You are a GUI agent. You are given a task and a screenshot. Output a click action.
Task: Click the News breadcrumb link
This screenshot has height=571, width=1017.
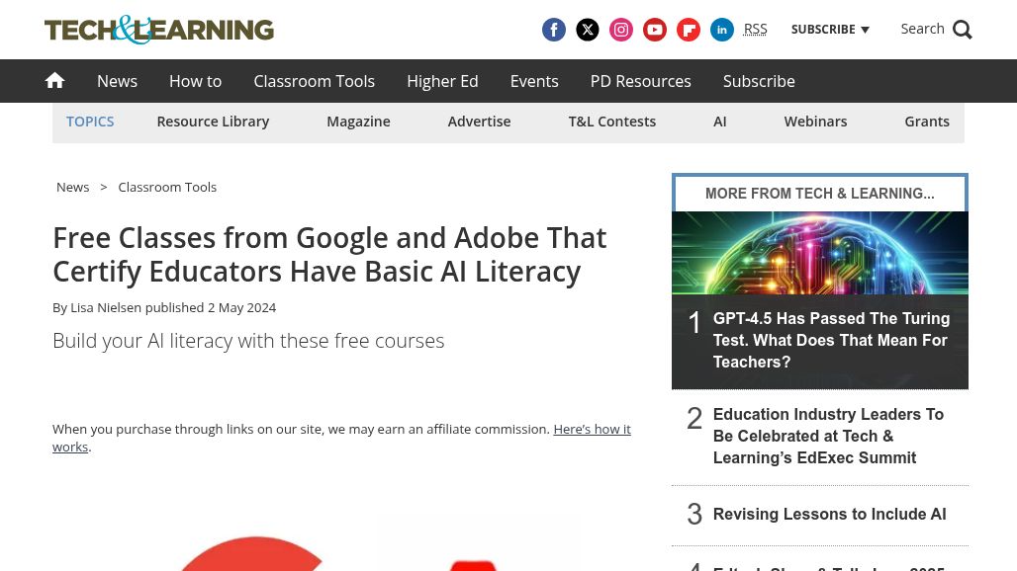coord(72,187)
